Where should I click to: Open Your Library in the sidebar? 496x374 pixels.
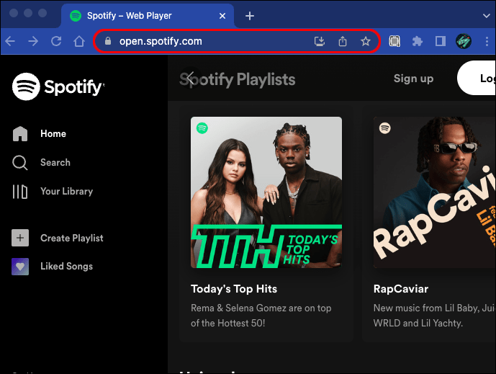coord(66,191)
